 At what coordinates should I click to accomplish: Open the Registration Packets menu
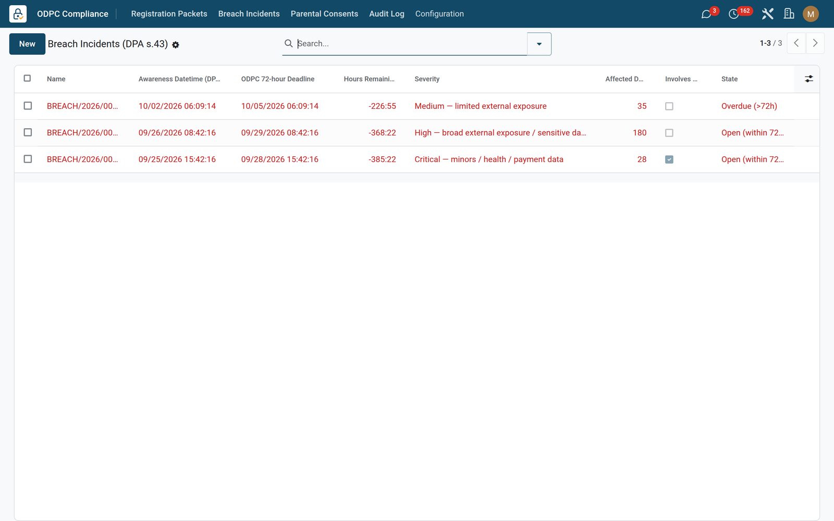click(169, 14)
